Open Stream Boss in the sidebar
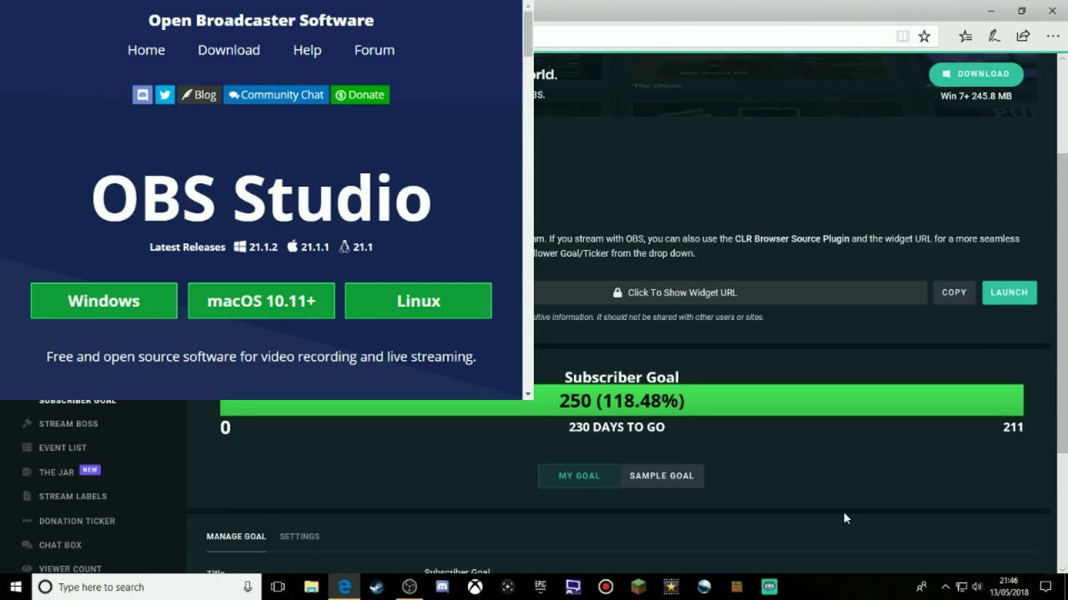Viewport: 1068px width, 600px height. 68,424
